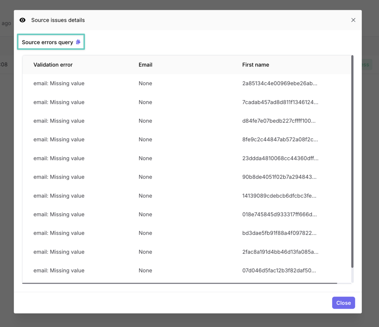Click the horizontal scrollbar under the table
The height and width of the screenshot is (327, 379).
point(179,283)
